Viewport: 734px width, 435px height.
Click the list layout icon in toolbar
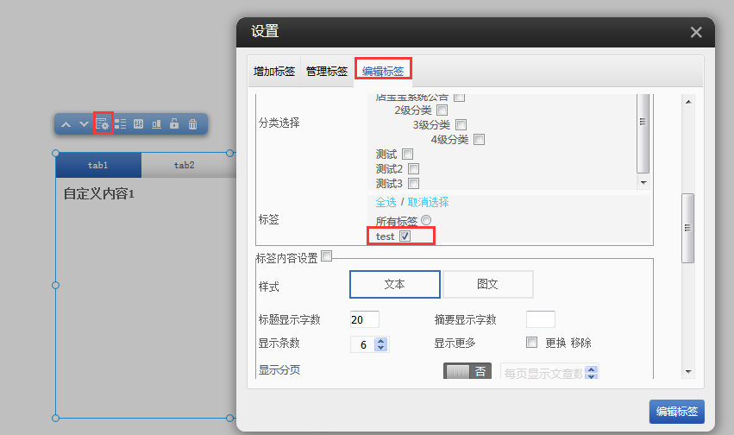pyautogui.click(x=120, y=124)
